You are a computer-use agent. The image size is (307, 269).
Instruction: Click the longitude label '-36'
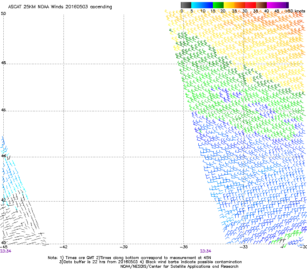(x=184, y=247)
